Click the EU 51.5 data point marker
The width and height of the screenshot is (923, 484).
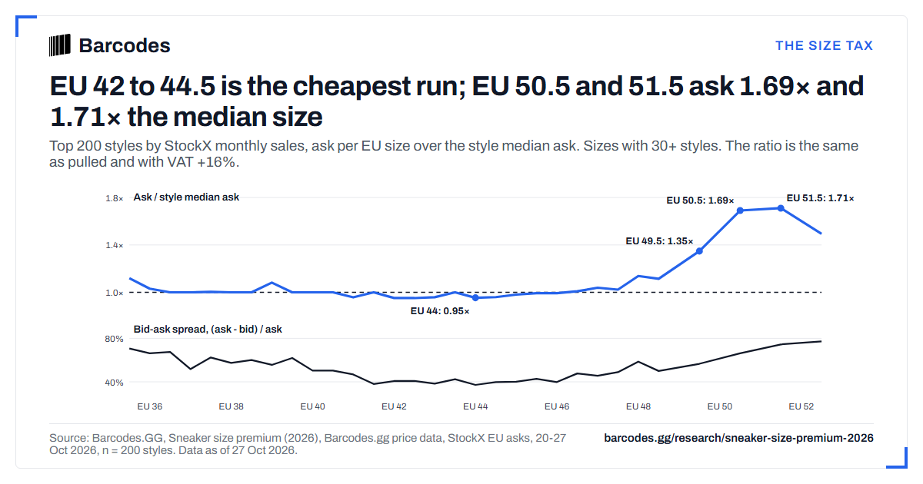[x=781, y=208]
